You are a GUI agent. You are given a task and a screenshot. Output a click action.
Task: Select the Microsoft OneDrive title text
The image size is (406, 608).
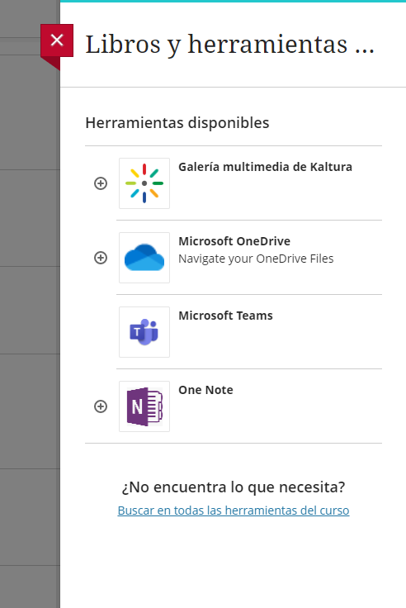(234, 241)
